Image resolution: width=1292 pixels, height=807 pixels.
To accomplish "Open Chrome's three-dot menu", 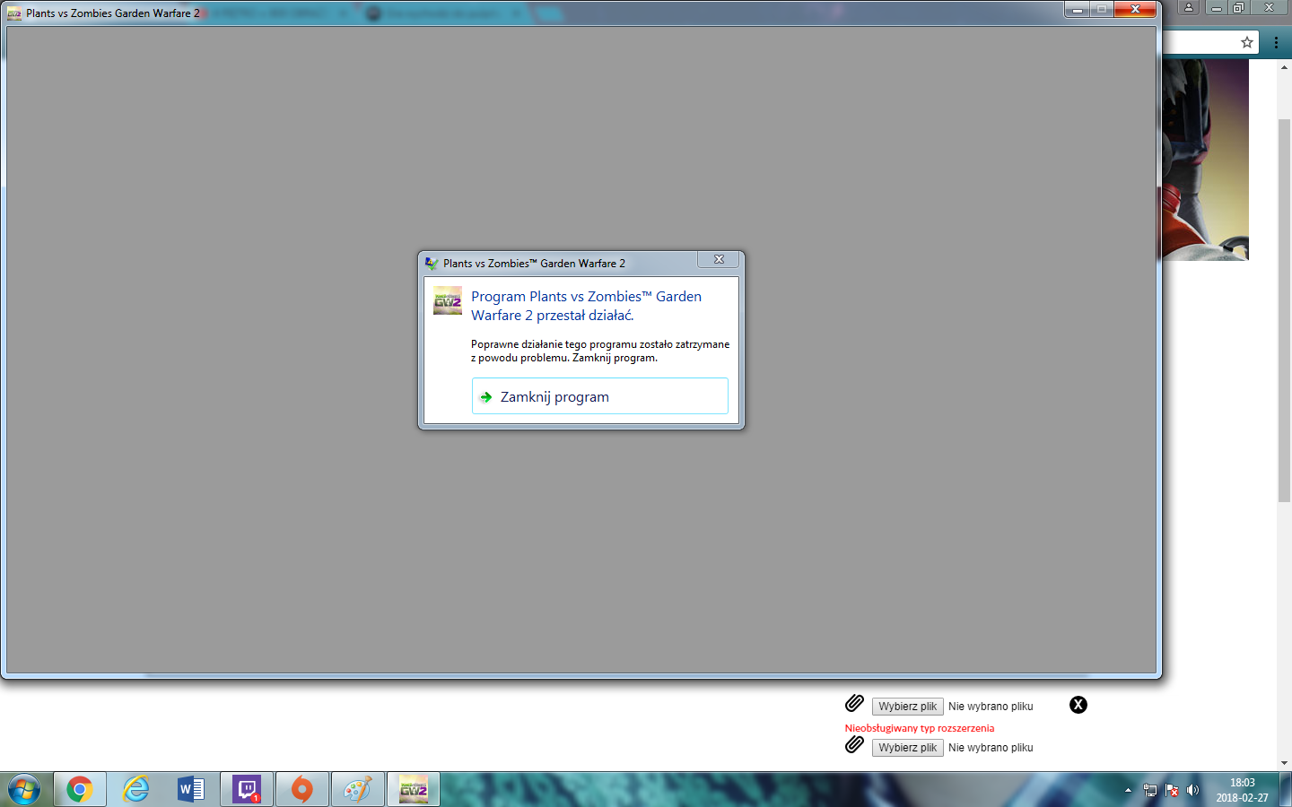I will [x=1276, y=42].
